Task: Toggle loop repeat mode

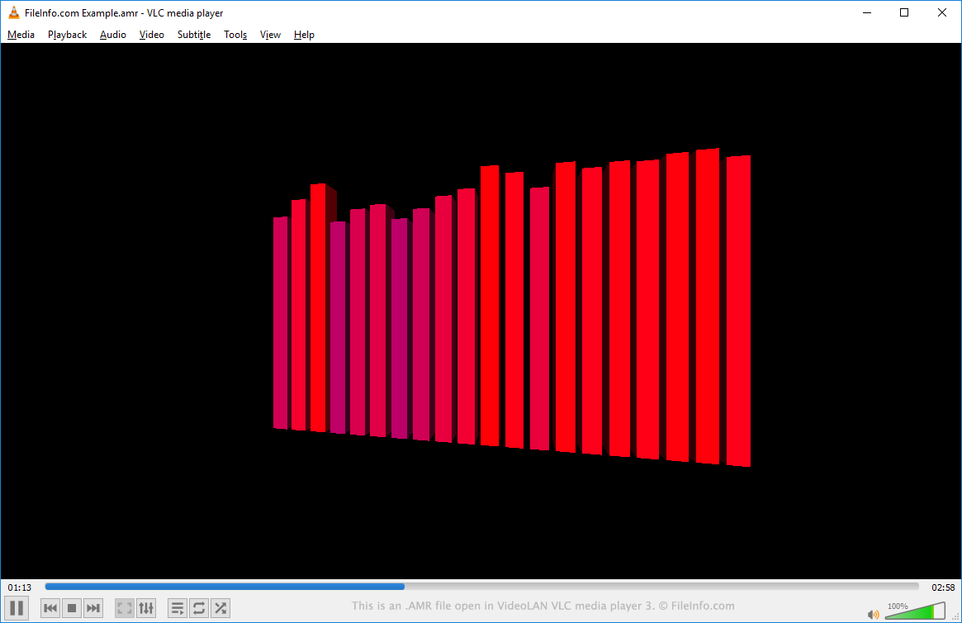Action: pyautogui.click(x=199, y=607)
